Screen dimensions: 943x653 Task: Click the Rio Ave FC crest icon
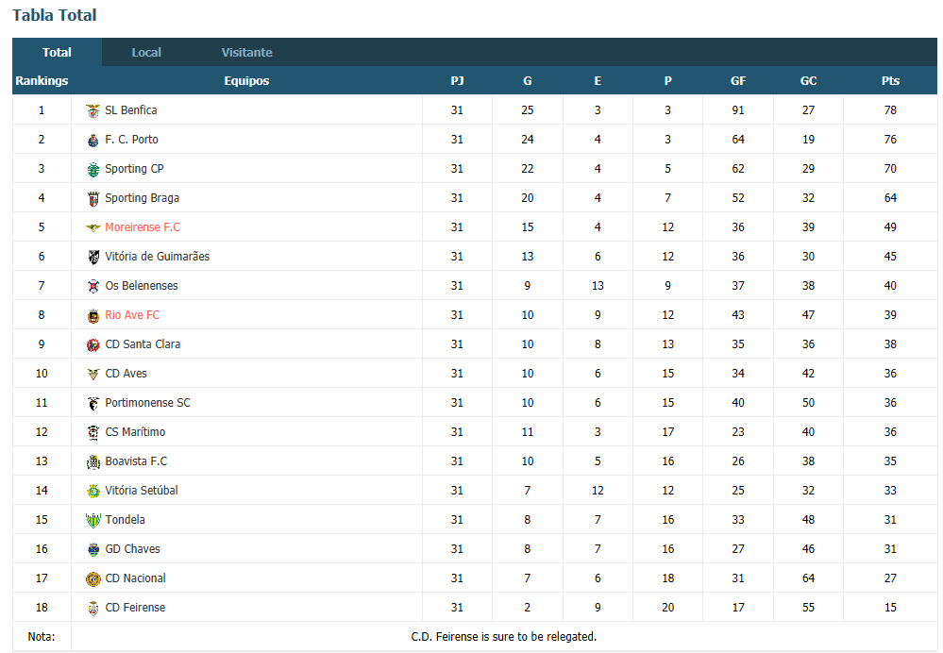pos(93,316)
